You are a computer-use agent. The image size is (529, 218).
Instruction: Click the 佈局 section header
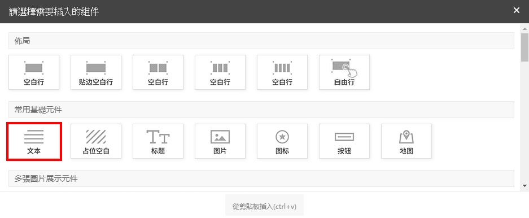coord(261,41)
